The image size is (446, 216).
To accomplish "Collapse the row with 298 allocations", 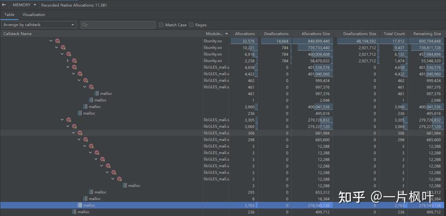I will point(79,140).
